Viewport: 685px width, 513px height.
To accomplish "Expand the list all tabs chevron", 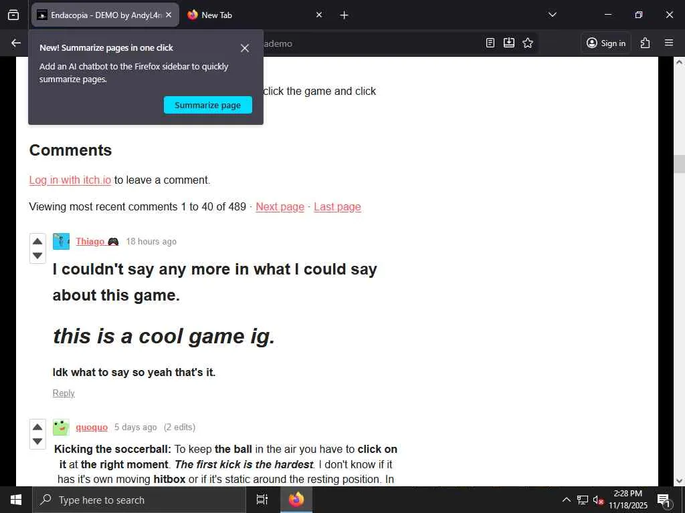I will point(552,15).
